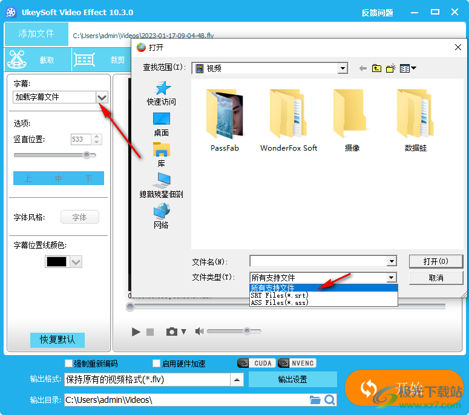The height and width of the screenshot is (415, 469).
Task: Go up one folder level icon
Action: 376,68
